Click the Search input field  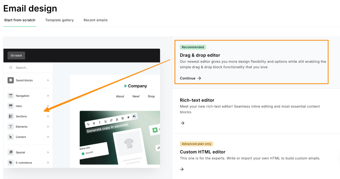coord(32,67)
